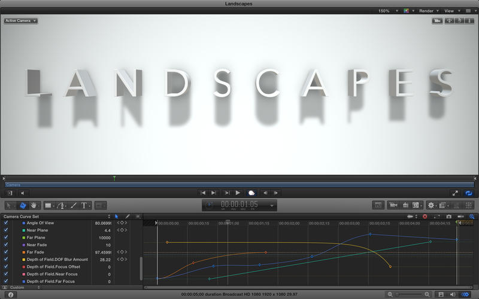
Task: Open the Active Camera dropdown
Action: pos(21,21)
